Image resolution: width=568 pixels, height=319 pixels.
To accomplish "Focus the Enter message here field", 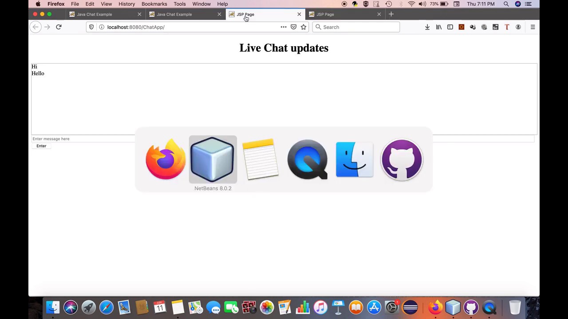I will tap(283, 139).
